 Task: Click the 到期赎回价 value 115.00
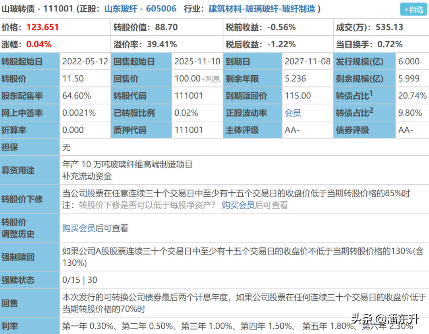click(298, 96)
